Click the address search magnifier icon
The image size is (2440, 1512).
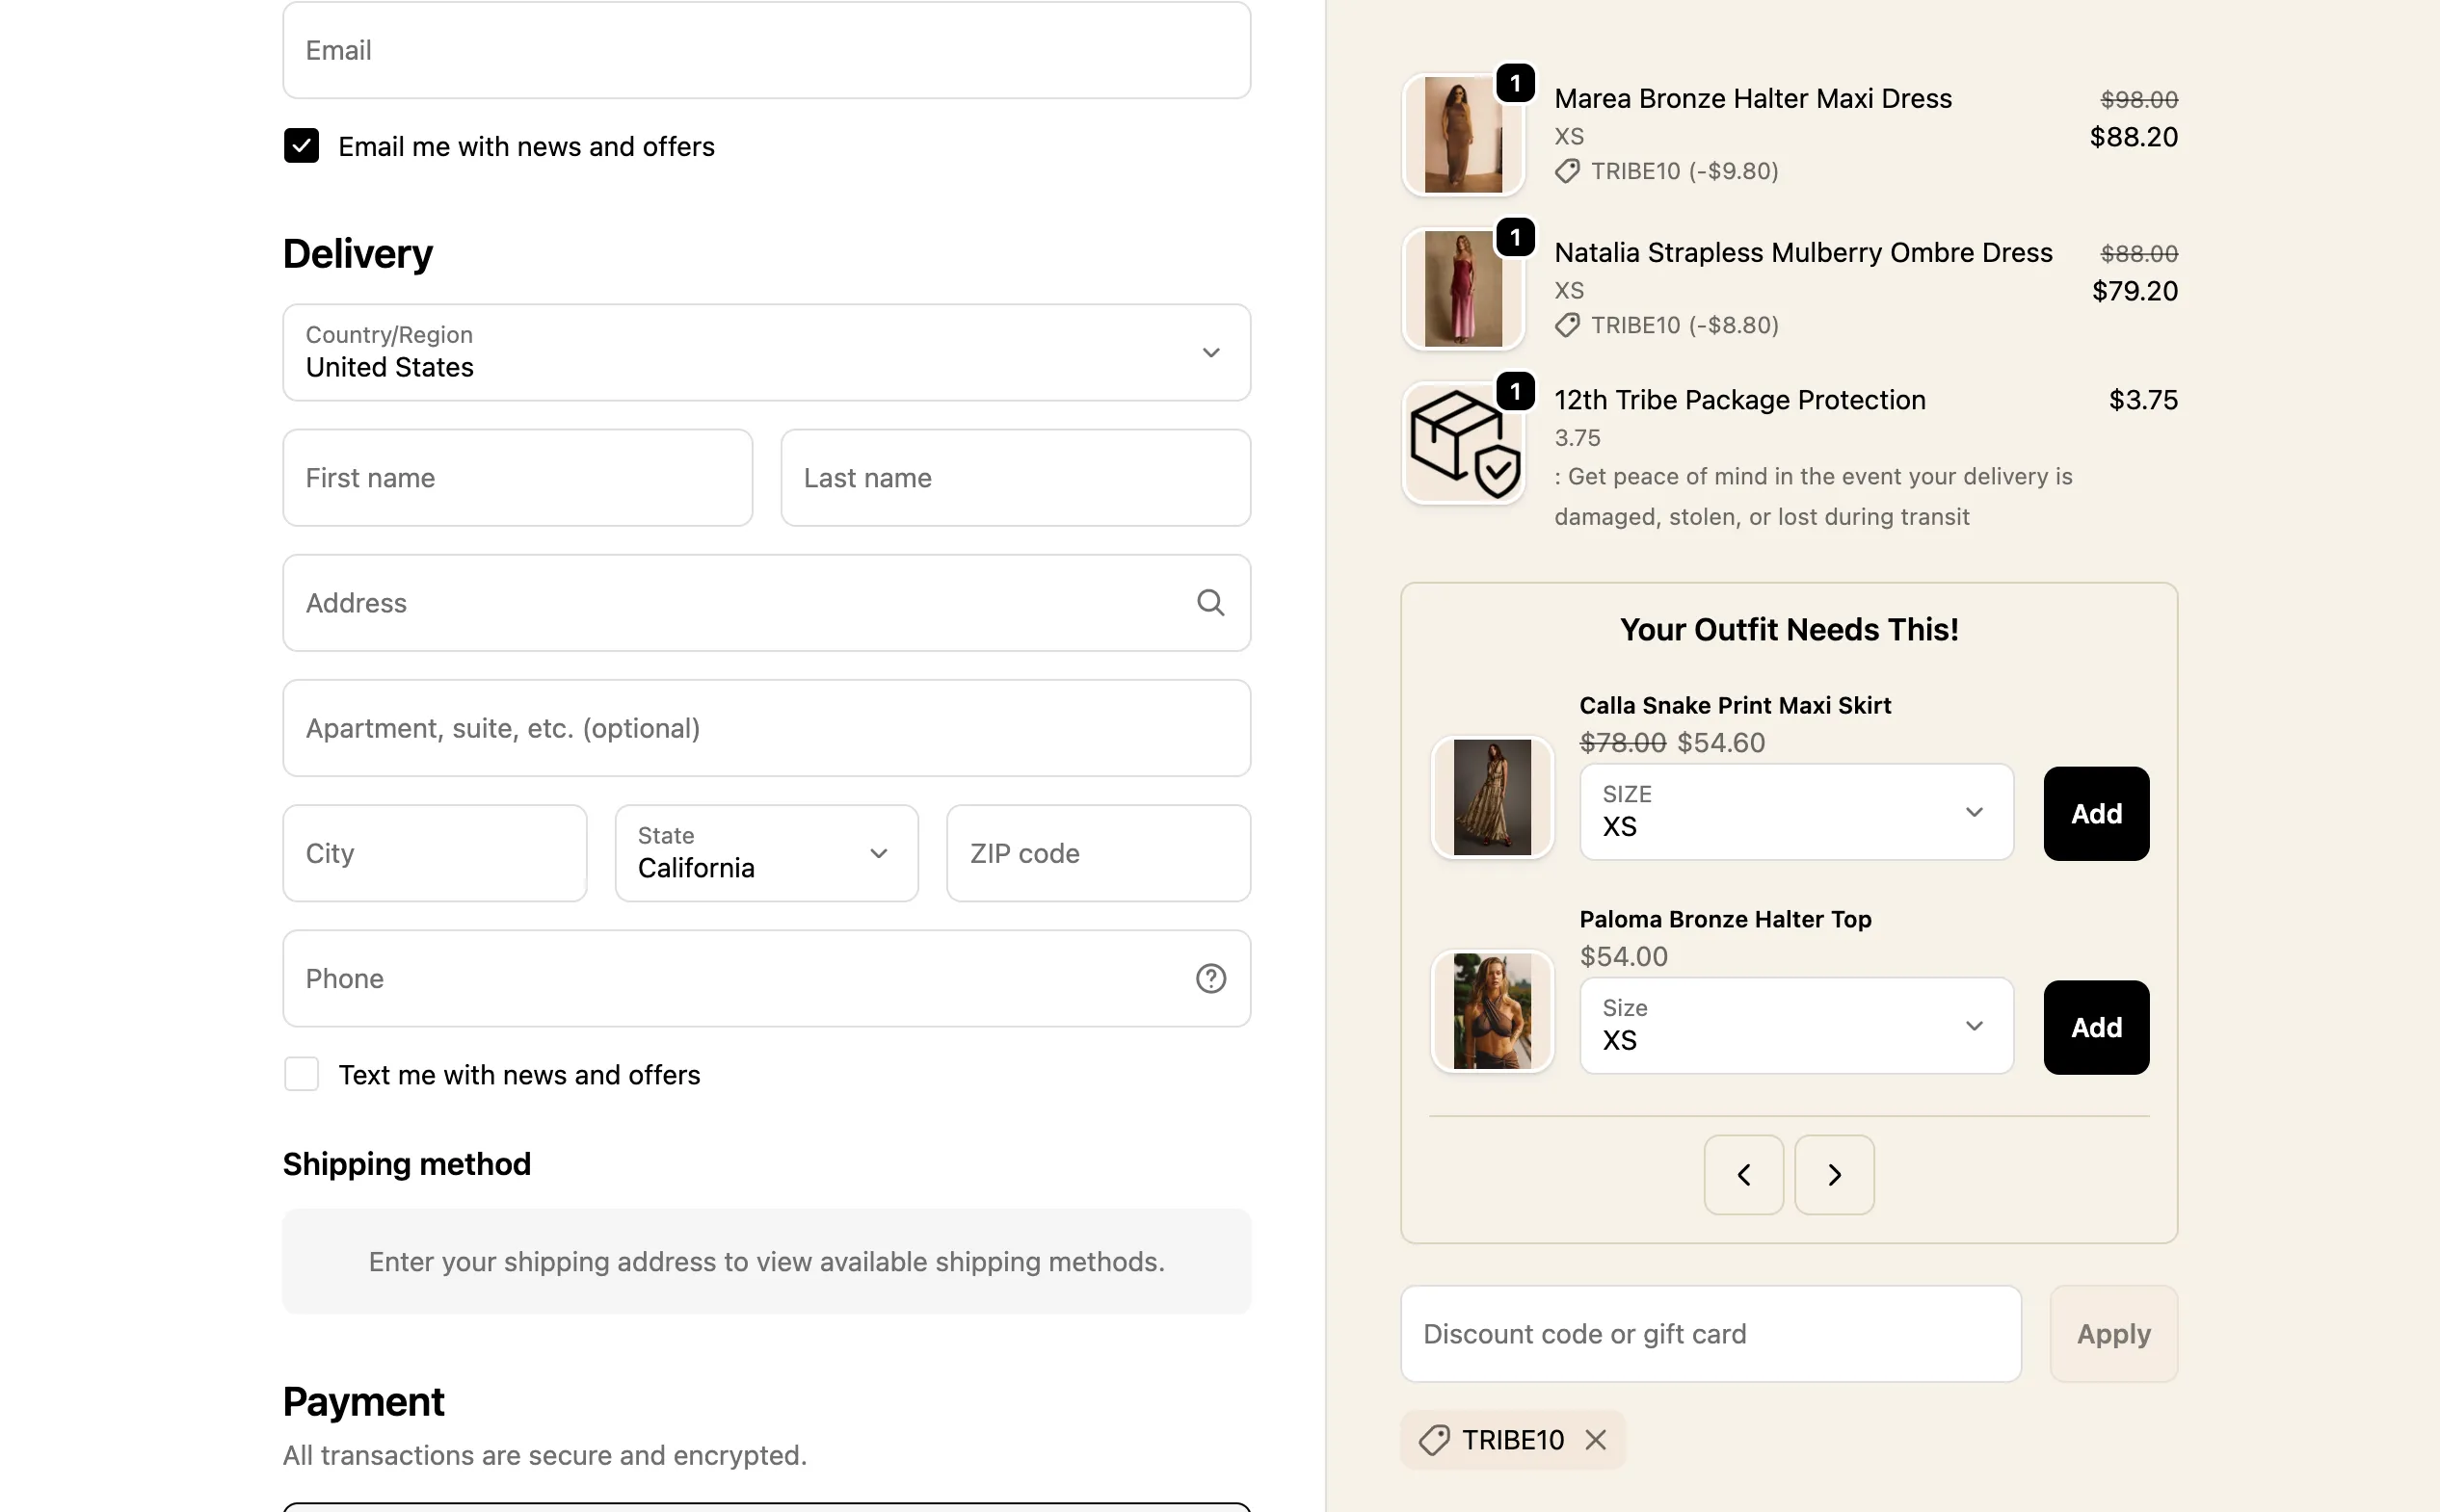tap(1210, 603)
